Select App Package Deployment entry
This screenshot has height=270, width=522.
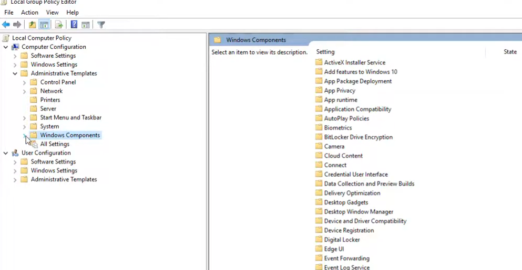pyautogui.click(x=358, y=81)
